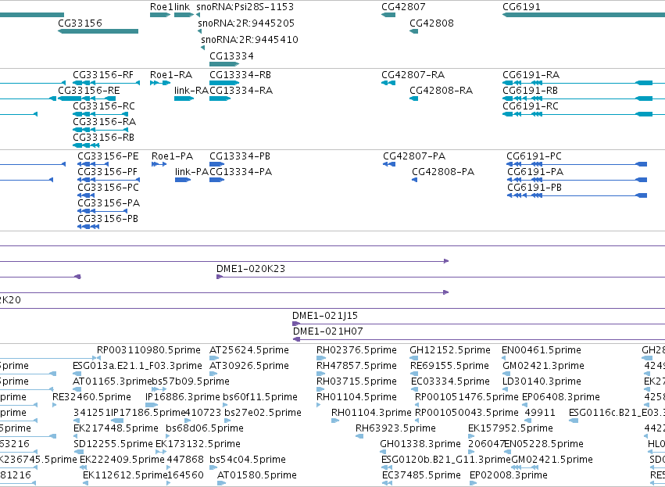Open EST RH02376.5prime
Viewport: 665px width, 487px height.
(x=356, y=350)
